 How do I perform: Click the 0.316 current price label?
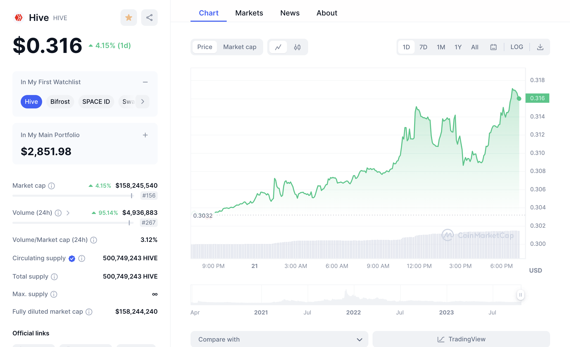537,98
